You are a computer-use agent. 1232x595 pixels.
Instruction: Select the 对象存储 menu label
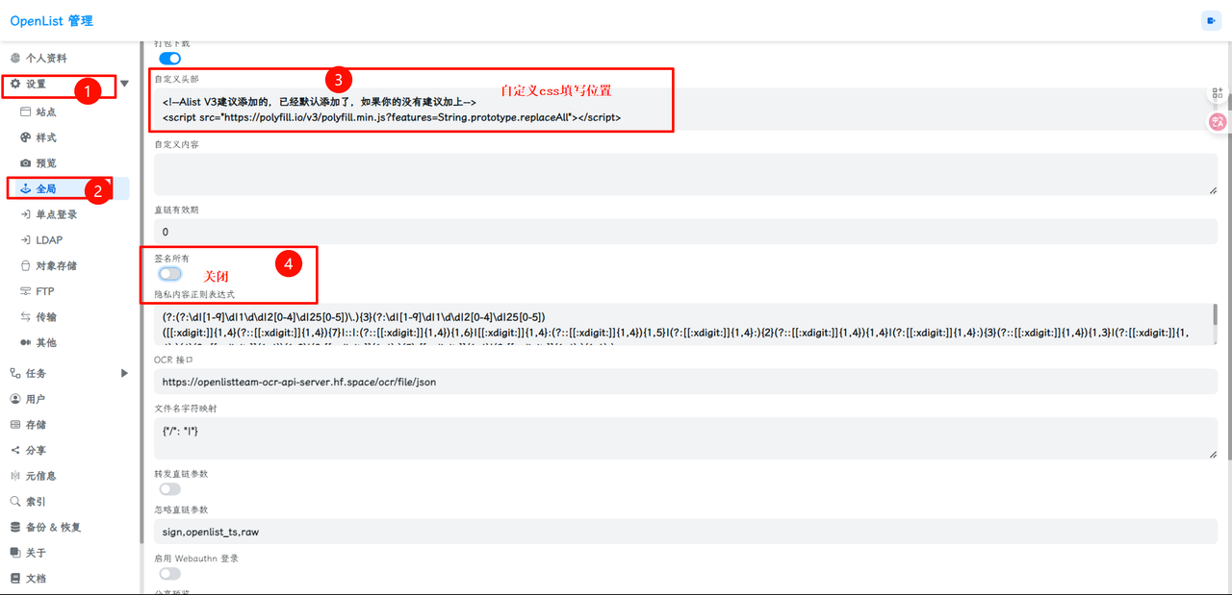click(57, 265)
